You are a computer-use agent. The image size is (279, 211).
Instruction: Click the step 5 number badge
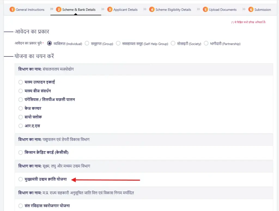point(205,10)
